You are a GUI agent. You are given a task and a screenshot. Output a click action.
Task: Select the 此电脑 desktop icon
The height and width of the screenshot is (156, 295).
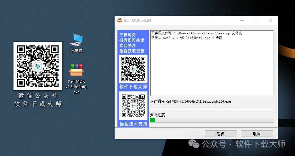[x=76, y=43]
